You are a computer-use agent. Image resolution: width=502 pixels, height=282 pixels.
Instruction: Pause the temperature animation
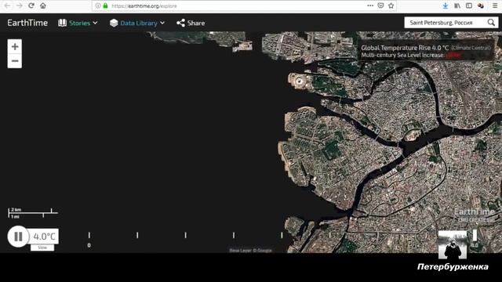18,237
